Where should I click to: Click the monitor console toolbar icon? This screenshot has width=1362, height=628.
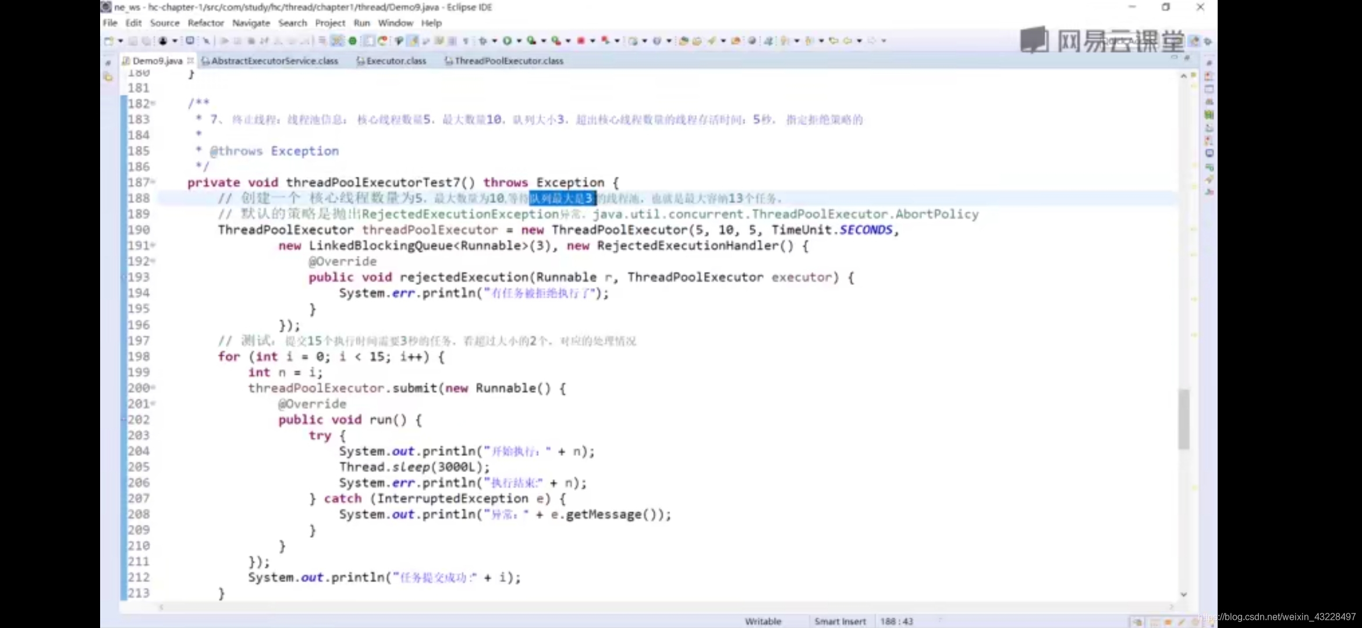click(x=190, y=41)
